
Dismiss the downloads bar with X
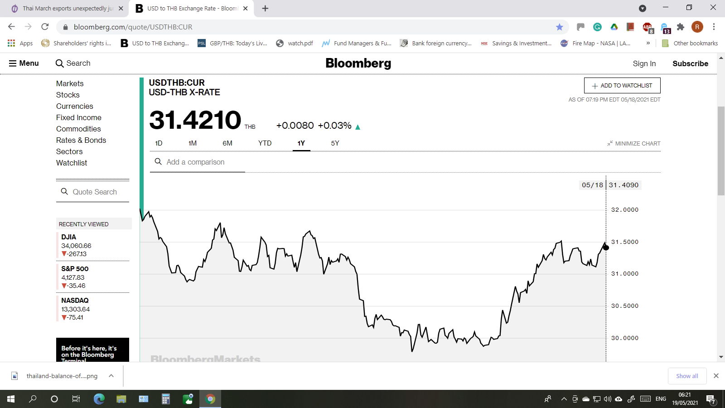pyautogui.click(x=716, y=376)
